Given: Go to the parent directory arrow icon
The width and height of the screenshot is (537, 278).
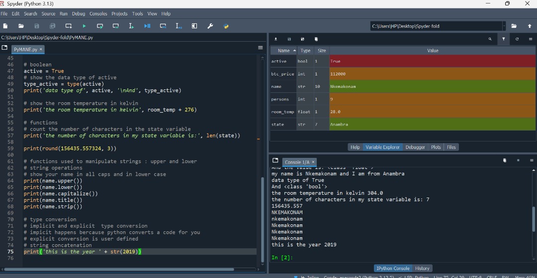Looking at the screenshot, I should tap(530, 26).
